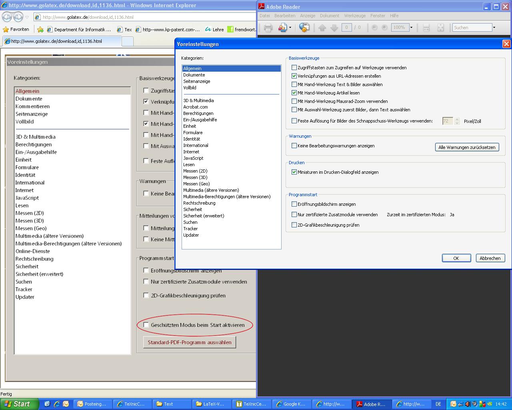Uncheck Miniaturen im Drucken-Dialogfeld anzeigen

(294, 172)
